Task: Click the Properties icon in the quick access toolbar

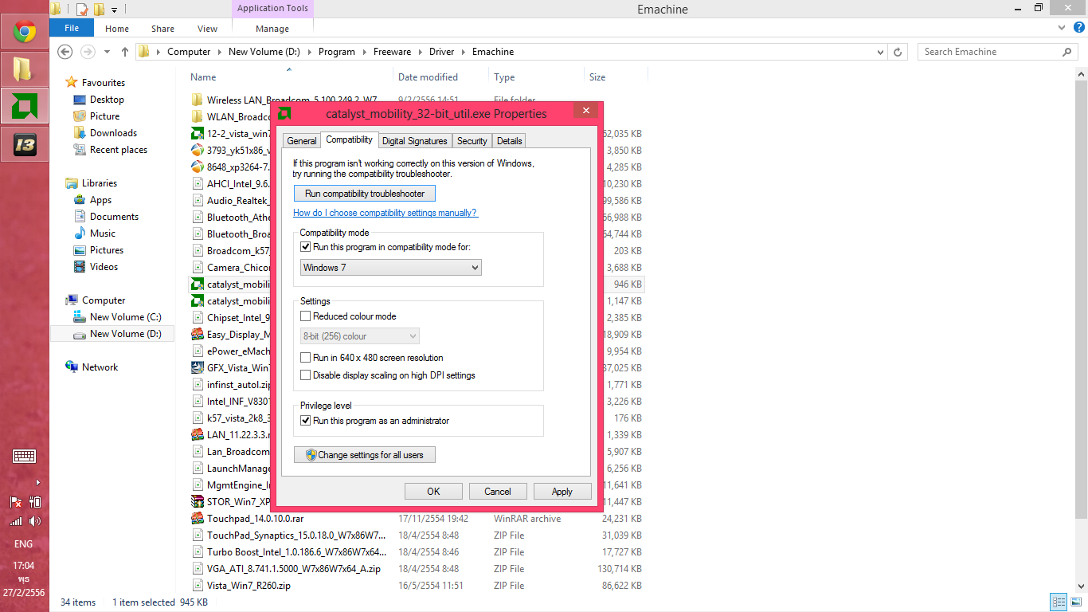Action: coord(82,10)
